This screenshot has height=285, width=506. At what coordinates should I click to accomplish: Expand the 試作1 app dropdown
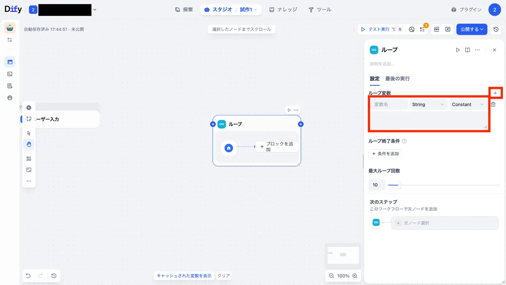click(x=249, y=9)
